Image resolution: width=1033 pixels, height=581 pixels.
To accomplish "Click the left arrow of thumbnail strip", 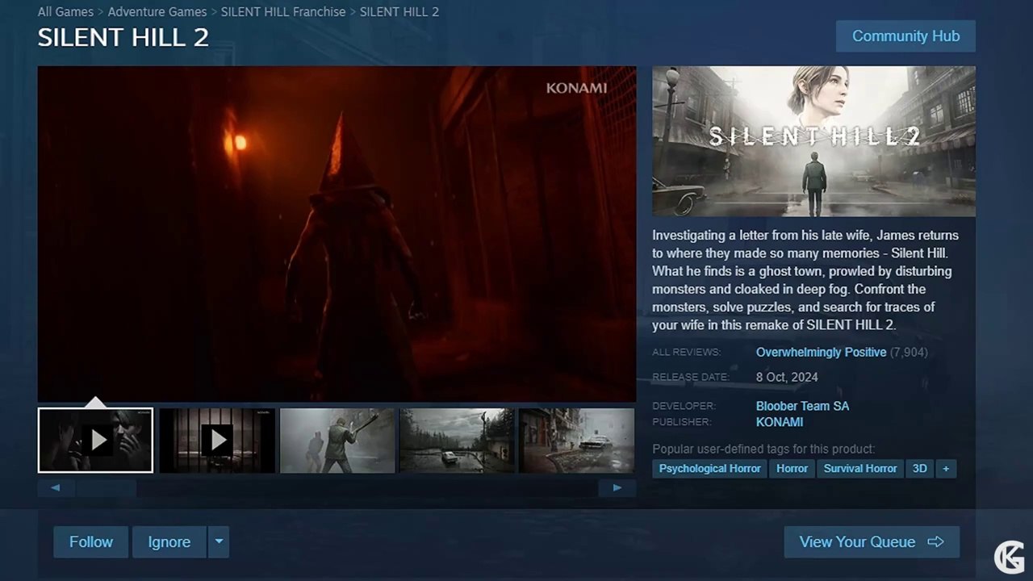I will (56, 488).
